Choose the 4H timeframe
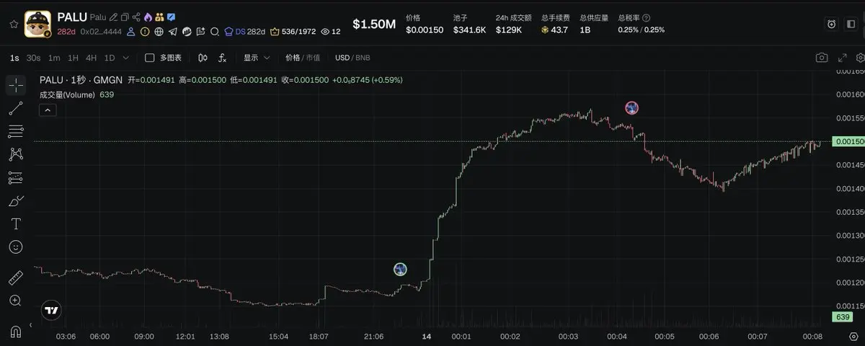The height and width of the screenshot is (346, 865). coord(91,58)
